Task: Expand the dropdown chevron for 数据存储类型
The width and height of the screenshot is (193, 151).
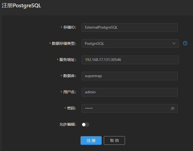Action: 174,43
